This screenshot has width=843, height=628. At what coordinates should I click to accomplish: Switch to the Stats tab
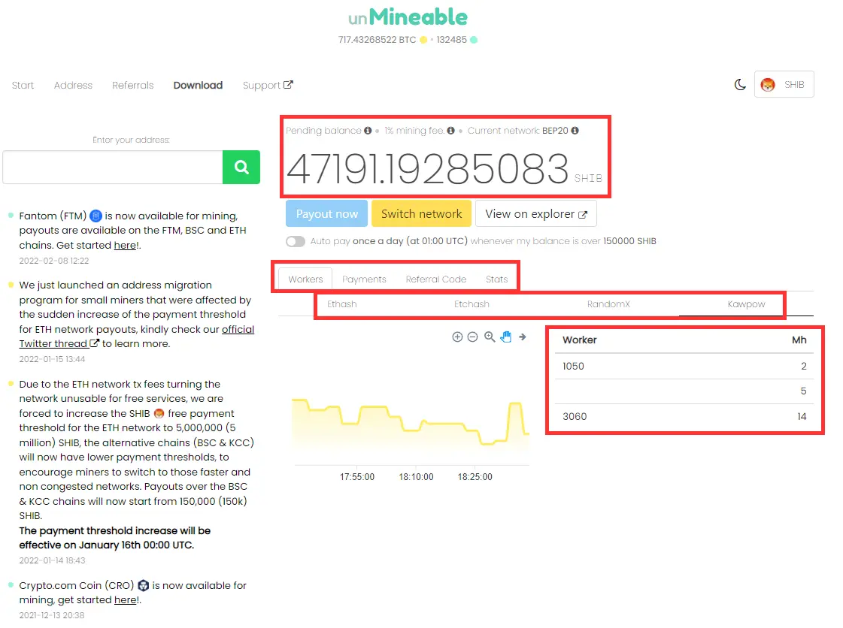pos(497,279)
